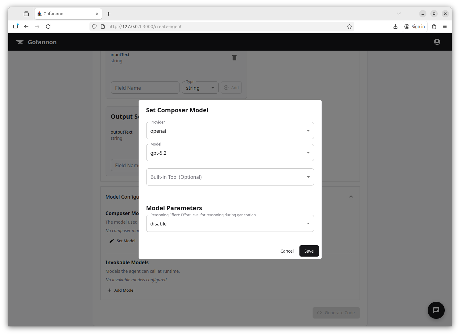460x335 pixels.
Task: Open the chat bubble floating button
Action: pos(436,310)
